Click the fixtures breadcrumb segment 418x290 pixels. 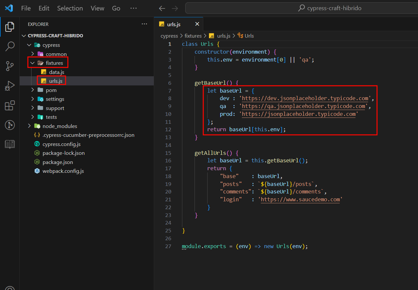click(193, 36)
